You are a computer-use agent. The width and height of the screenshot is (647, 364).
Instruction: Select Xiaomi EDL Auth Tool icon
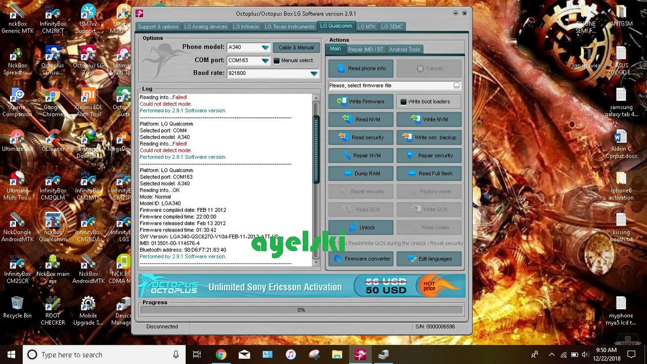(88, 103)
